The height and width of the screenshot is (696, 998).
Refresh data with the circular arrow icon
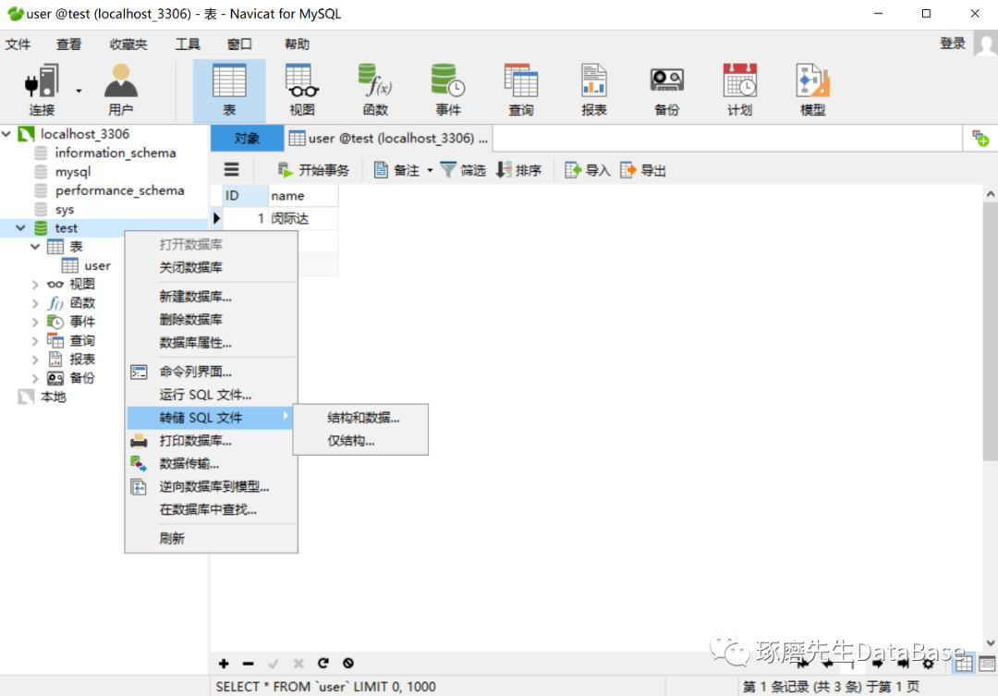point(323,663)
